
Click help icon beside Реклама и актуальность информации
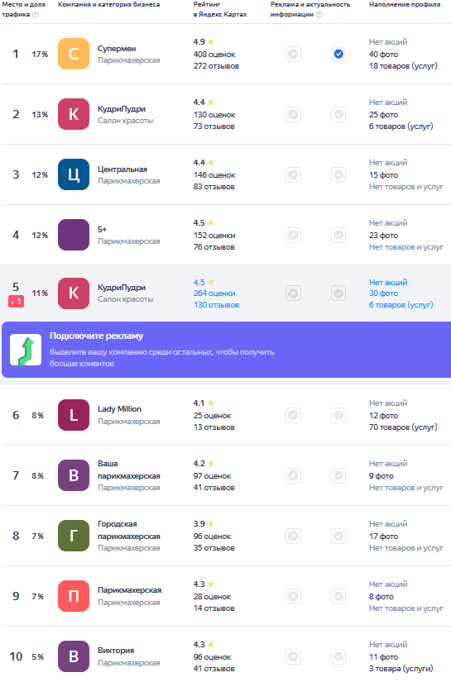pyautogui.click(x=319, y=15)
